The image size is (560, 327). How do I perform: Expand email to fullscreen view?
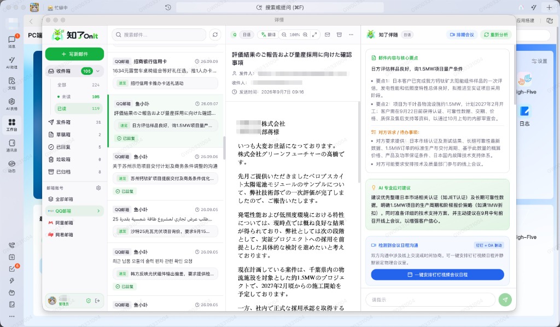[x=314, y=34]
